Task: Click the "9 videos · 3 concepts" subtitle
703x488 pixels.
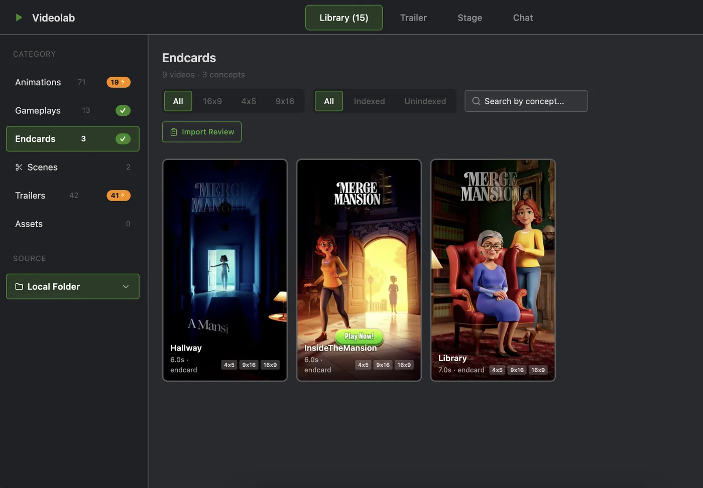Action: tap(203, 75)
